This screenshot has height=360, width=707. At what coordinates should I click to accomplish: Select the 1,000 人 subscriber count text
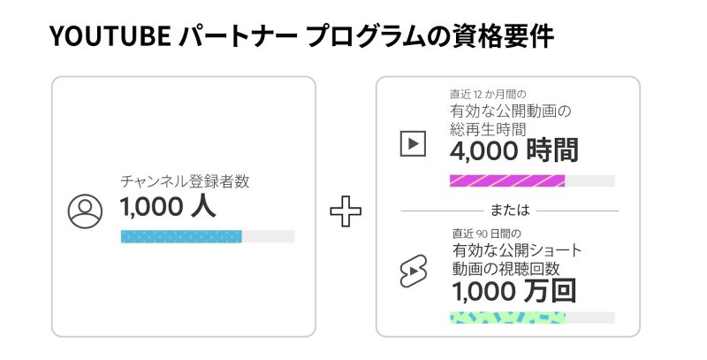point(168,208)
